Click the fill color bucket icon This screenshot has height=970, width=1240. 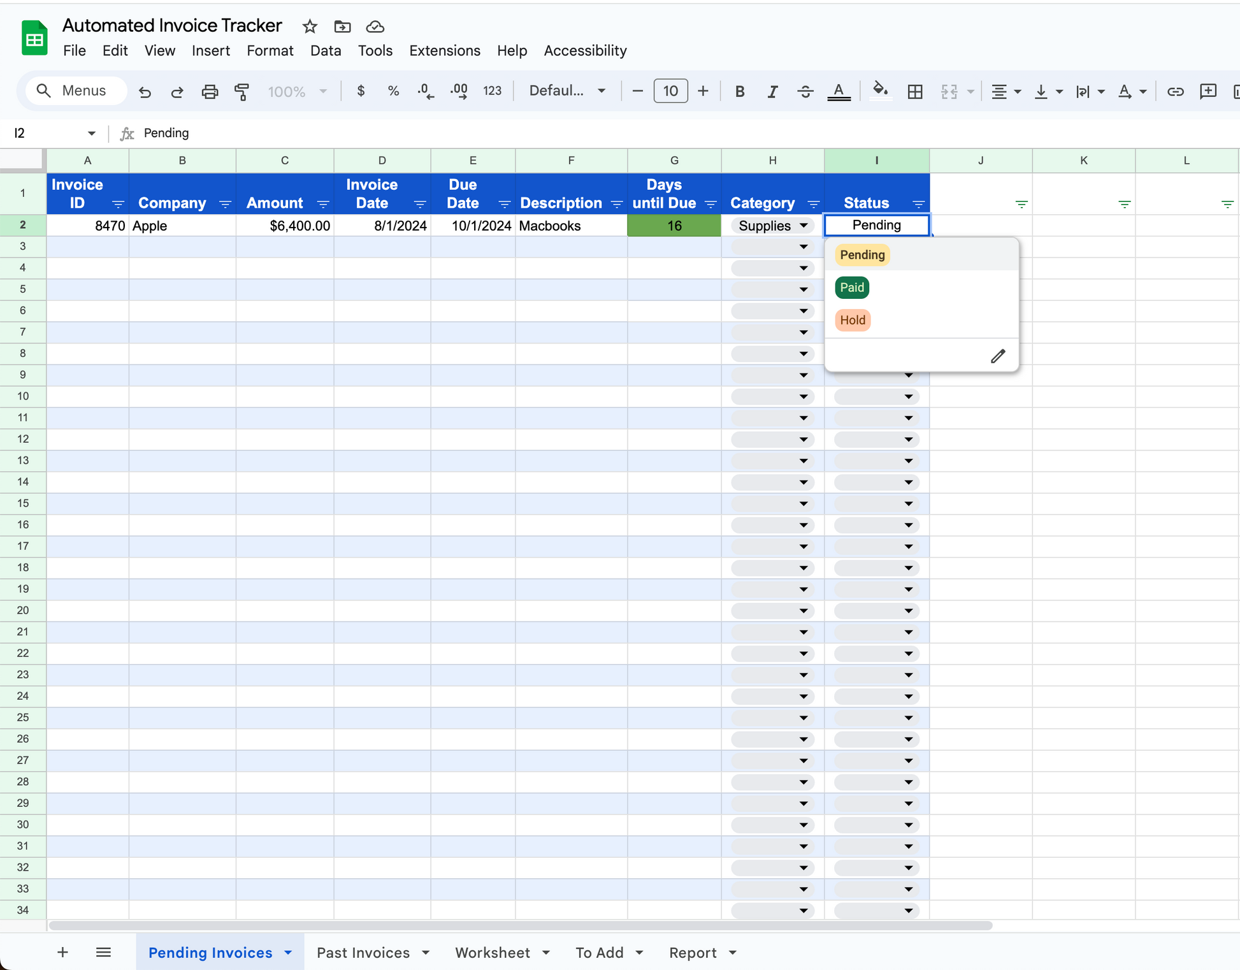[x=880, y=90]
